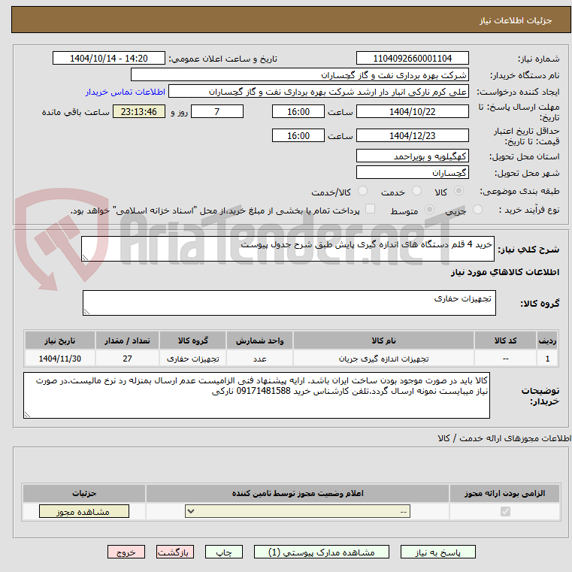This screenshot has height=572, width=572.
Task: Click the unit cell عدد
Action: 259,359
